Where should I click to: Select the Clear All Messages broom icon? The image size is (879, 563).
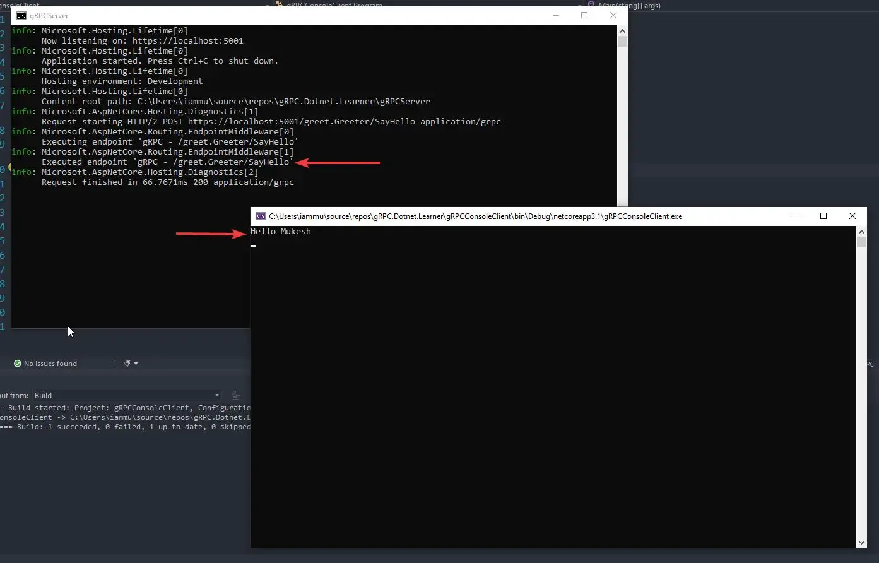(x=126, y=363)
